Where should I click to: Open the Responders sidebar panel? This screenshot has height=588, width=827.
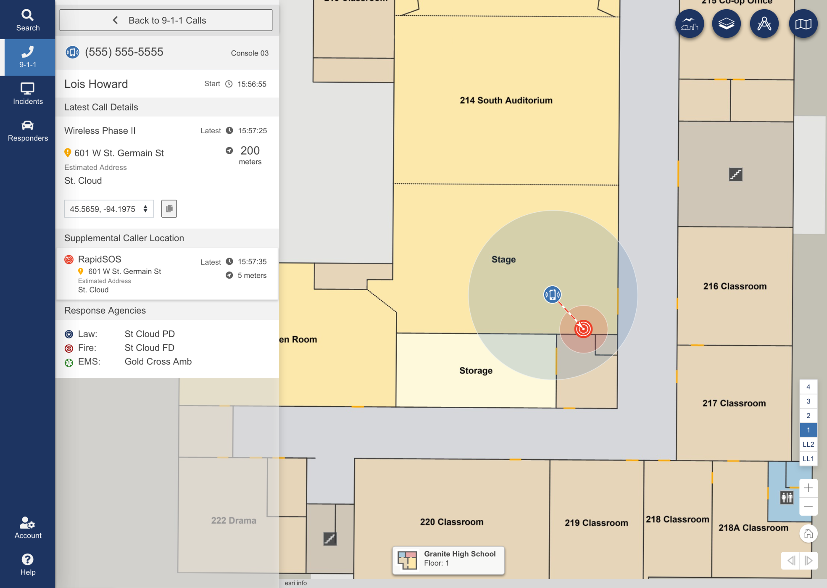(x=28, y=131)
